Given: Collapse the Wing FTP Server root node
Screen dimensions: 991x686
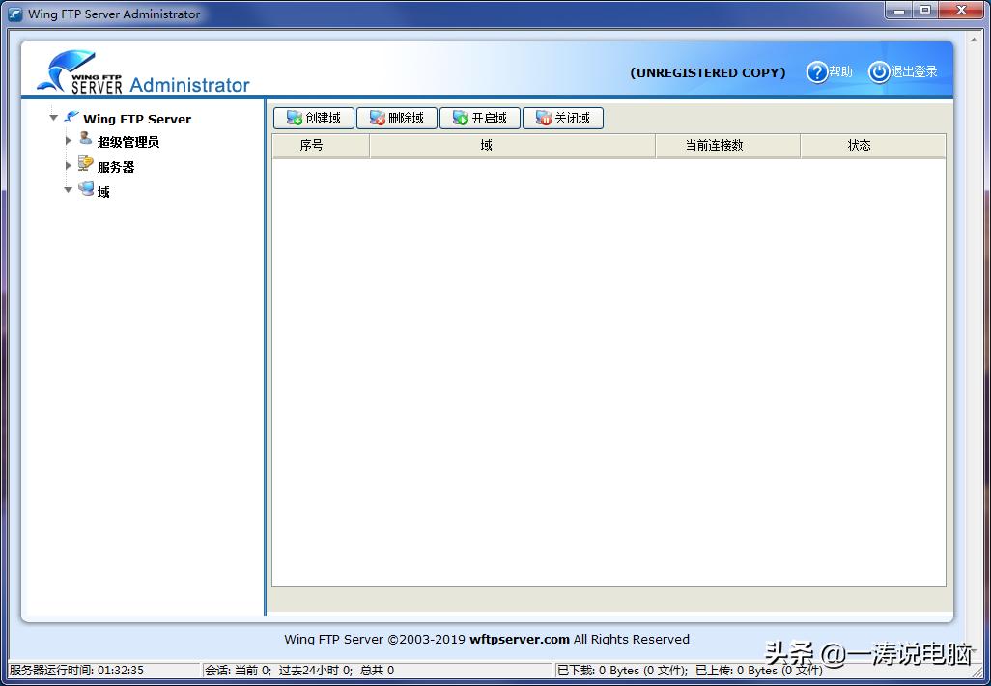Looking at the screenshot, I should [54, 118].
